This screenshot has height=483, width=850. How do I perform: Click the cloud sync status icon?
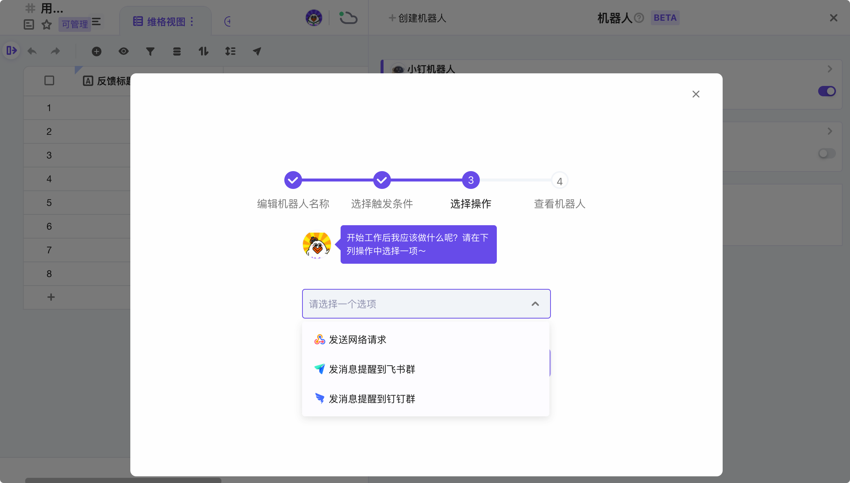(x=348, y=18)
